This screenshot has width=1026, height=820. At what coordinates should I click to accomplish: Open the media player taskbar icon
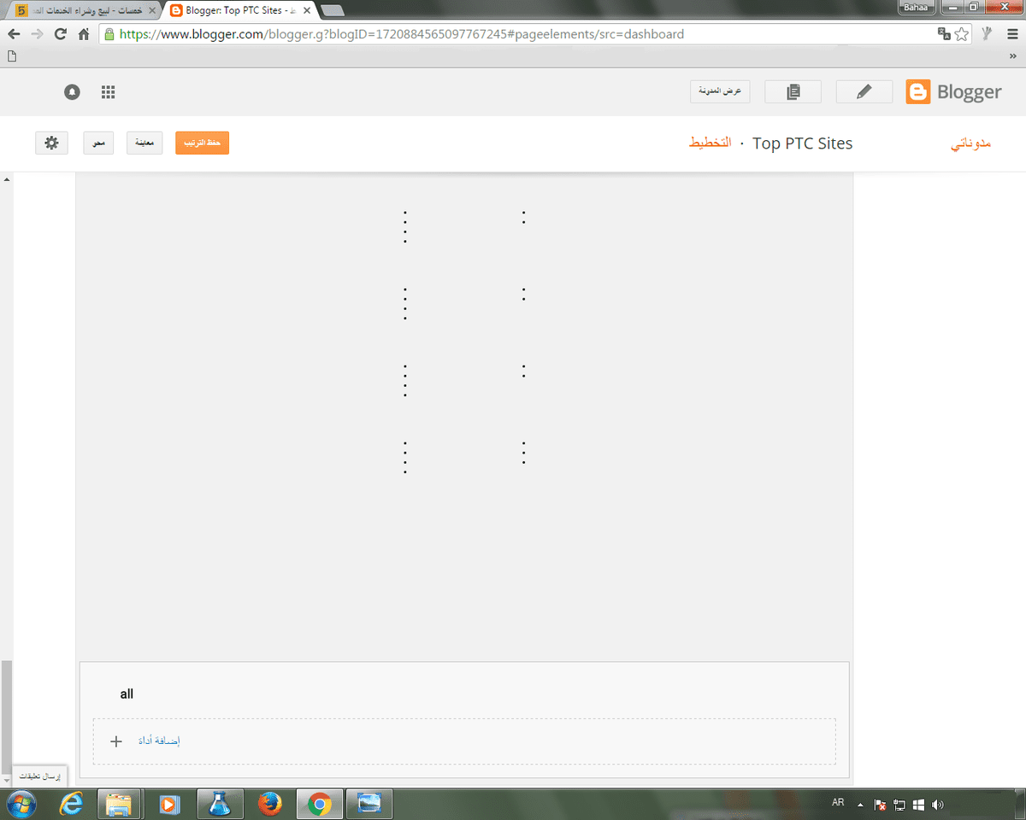tap(169, 804)
